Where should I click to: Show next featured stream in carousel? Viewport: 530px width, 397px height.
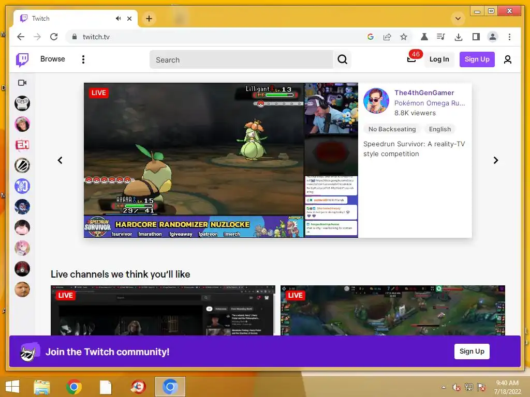[495, 160]
